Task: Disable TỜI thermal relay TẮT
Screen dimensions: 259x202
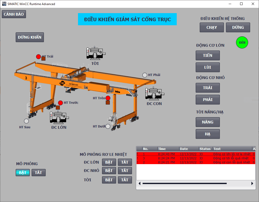Action: click(x=125, y=180)
